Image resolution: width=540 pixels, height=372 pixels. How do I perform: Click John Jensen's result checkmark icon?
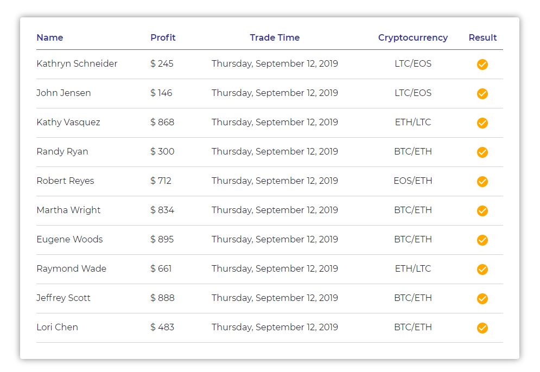click(482, 94)
